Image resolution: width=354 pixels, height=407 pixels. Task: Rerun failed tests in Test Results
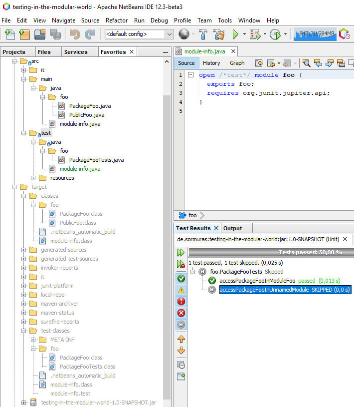pyautogui.click(x=180, y=264)
